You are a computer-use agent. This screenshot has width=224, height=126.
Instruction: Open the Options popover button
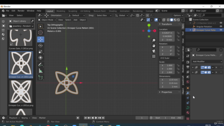(178, 15)
